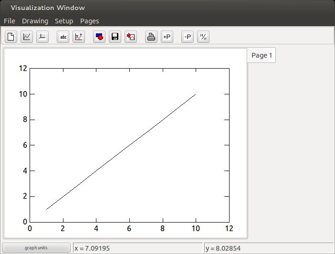Click the H/W page size icon
Screen dimensions: 335x254
(203, 37)
